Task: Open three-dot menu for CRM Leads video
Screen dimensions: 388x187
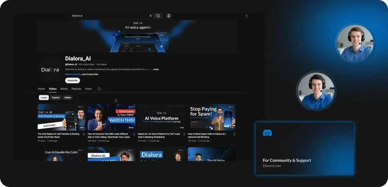Action: [134, 134]
